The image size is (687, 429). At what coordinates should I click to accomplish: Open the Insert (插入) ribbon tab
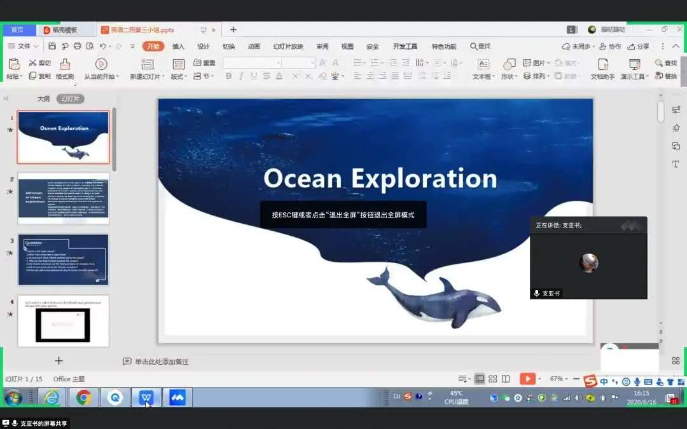pyautogui.click(x=178, y=46)
